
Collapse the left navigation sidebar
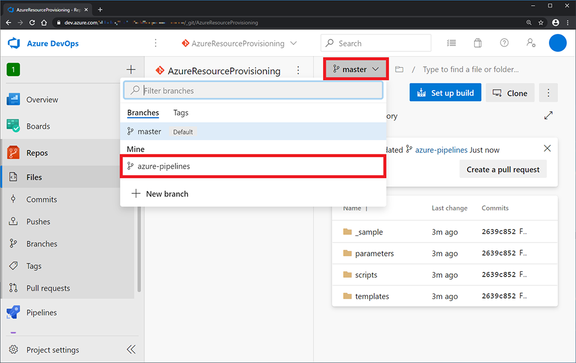pos(131,349)
